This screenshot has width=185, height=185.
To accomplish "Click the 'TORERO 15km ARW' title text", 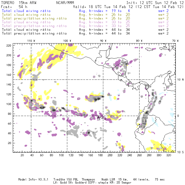I will point(19,3).
